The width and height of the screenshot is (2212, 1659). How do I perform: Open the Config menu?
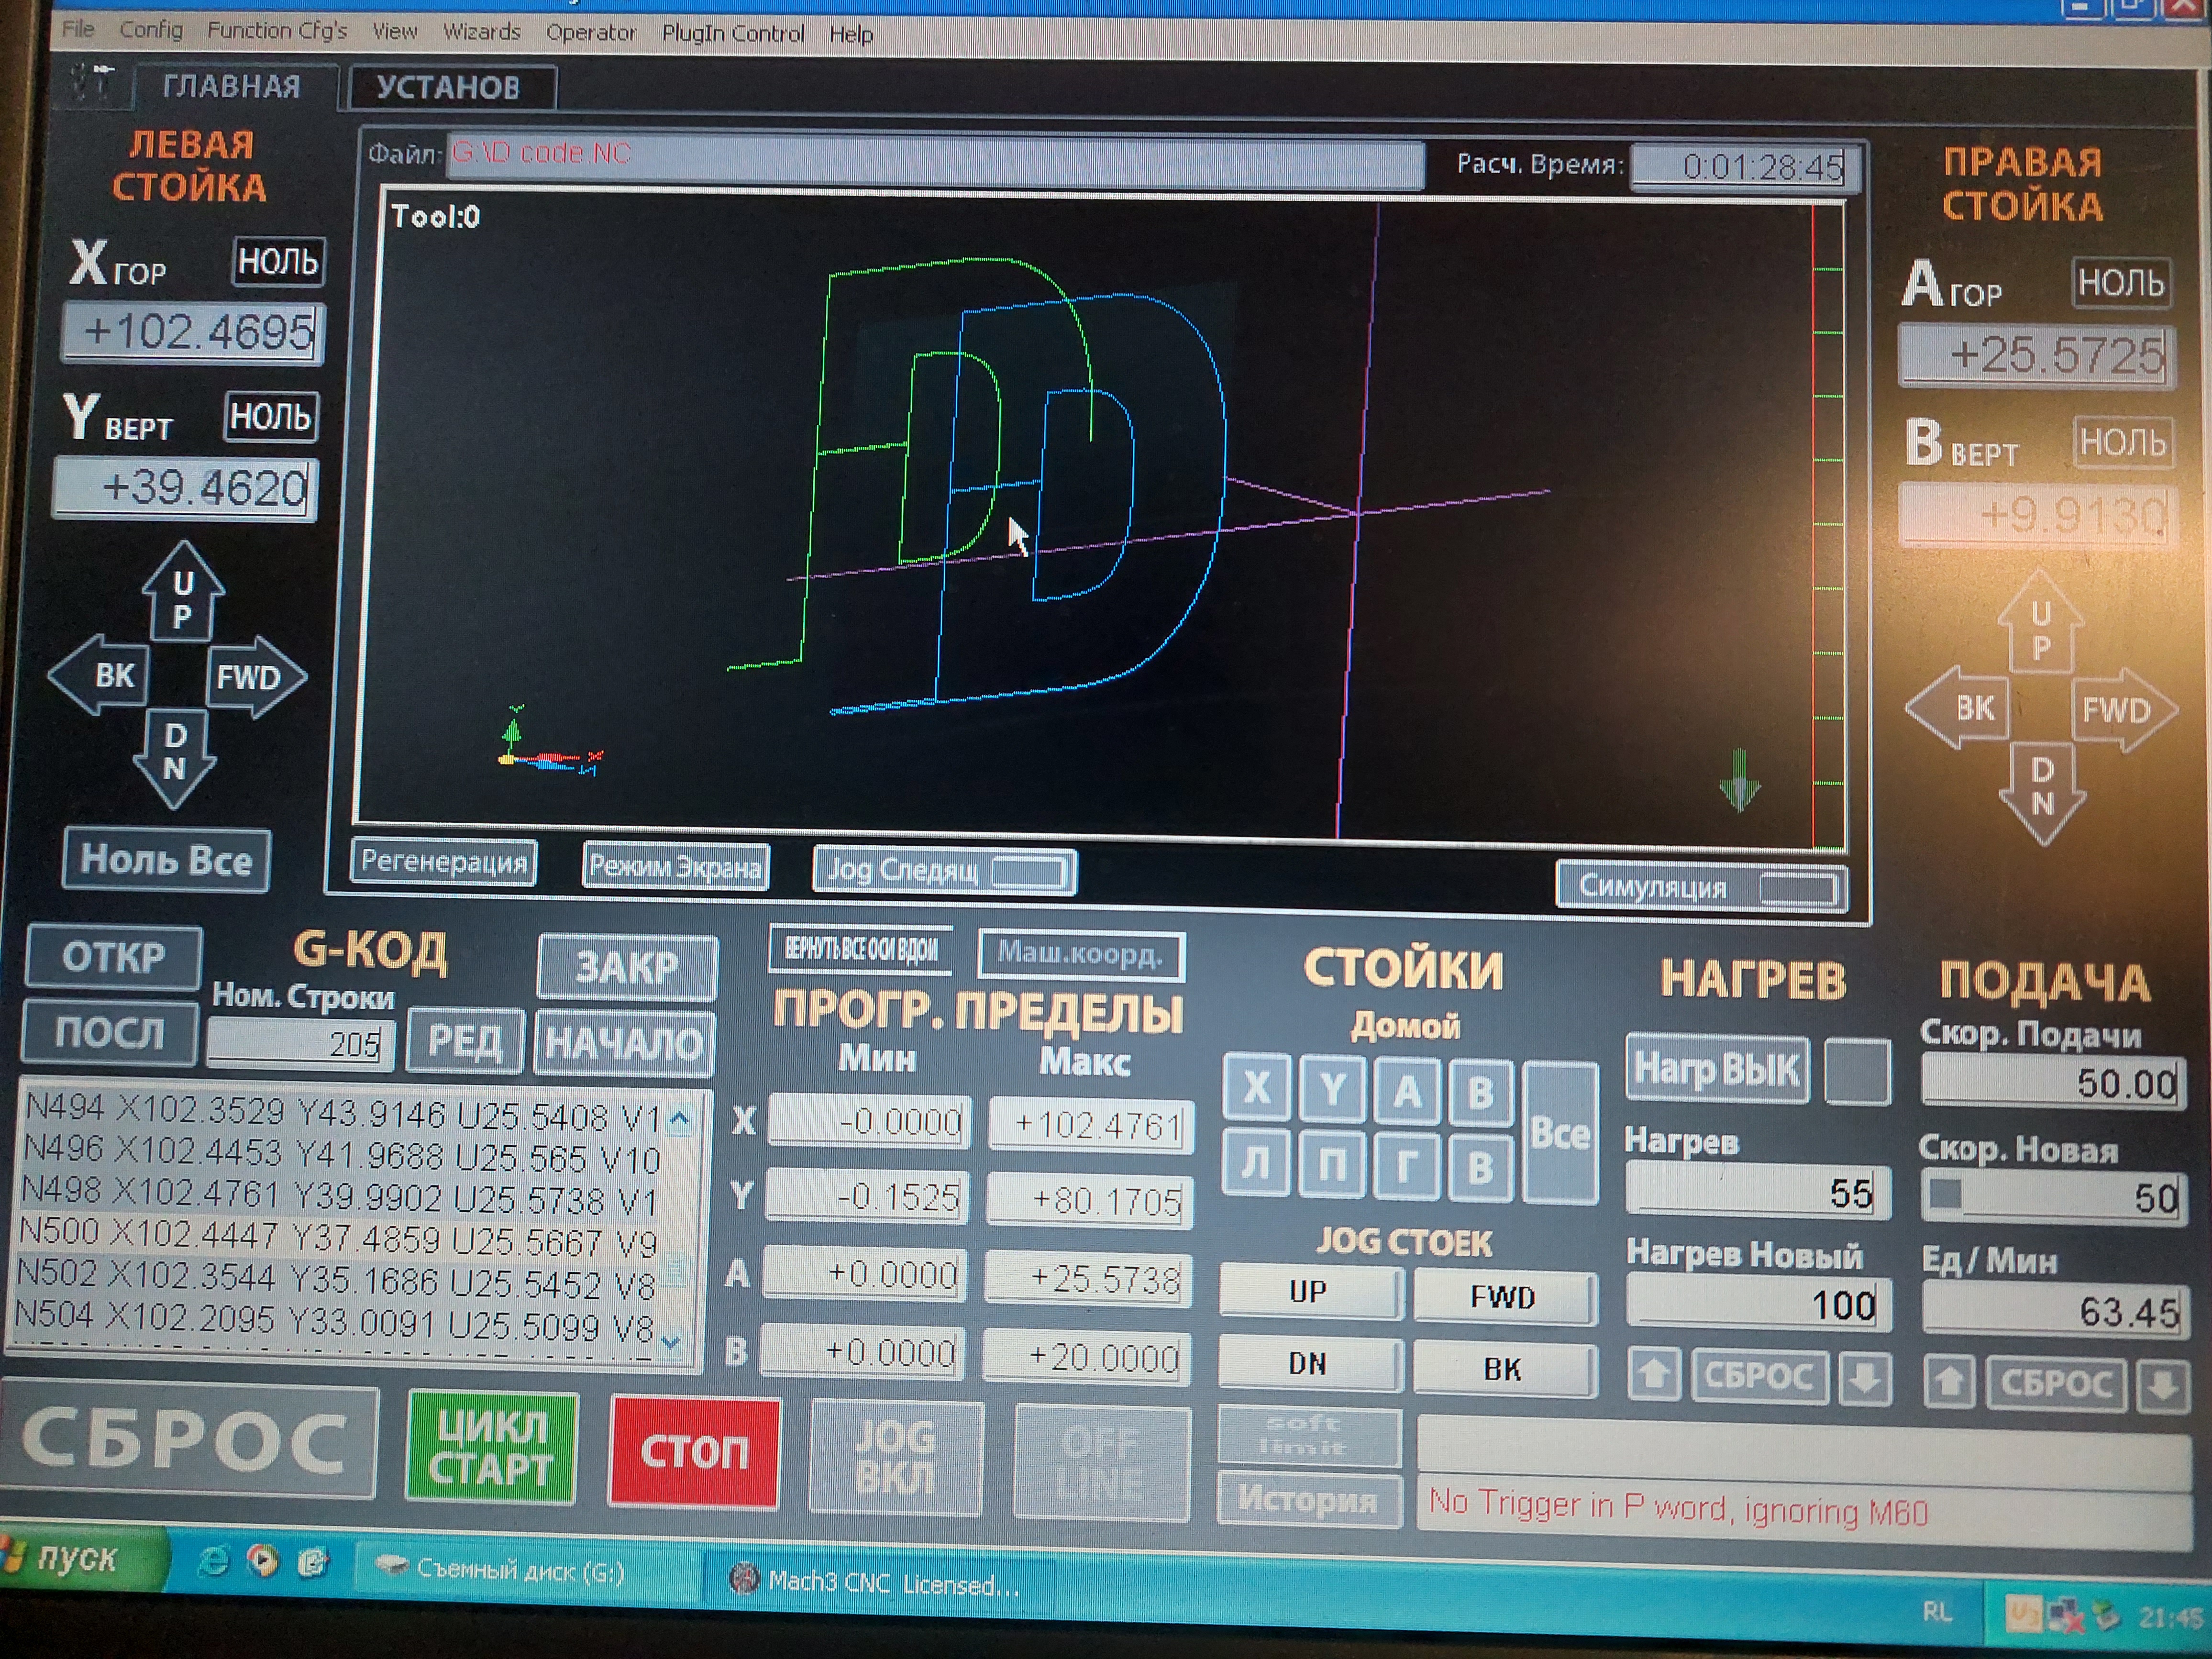point(151,30)
